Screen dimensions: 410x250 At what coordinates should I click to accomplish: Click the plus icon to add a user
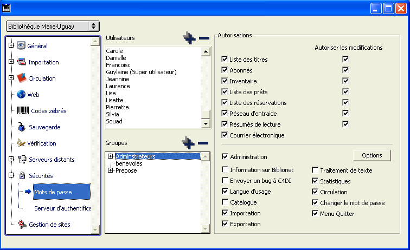point(188,38)
